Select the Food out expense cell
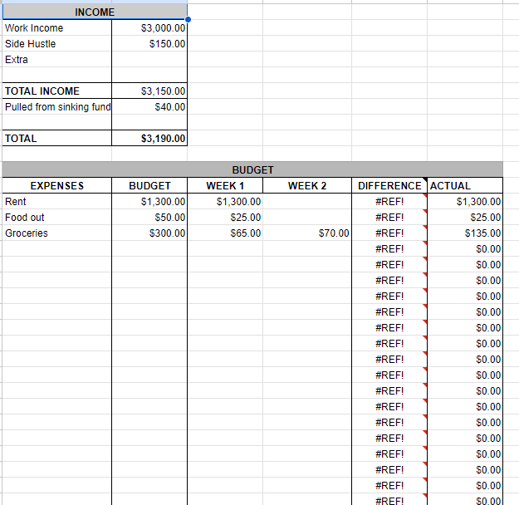 click(57, 218)
